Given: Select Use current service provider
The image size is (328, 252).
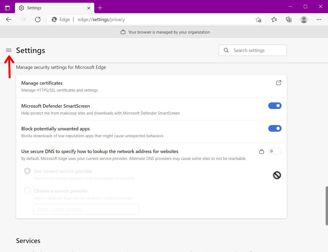Looking at the screenshot, I should (x=27, y=171).
